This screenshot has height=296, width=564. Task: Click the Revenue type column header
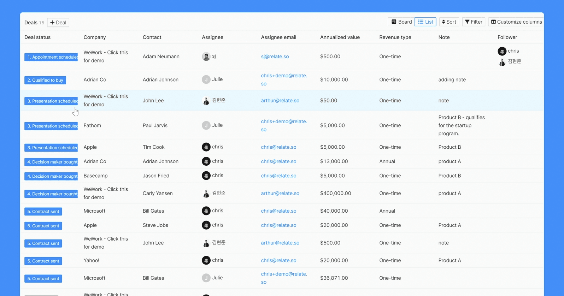(395, 37)
